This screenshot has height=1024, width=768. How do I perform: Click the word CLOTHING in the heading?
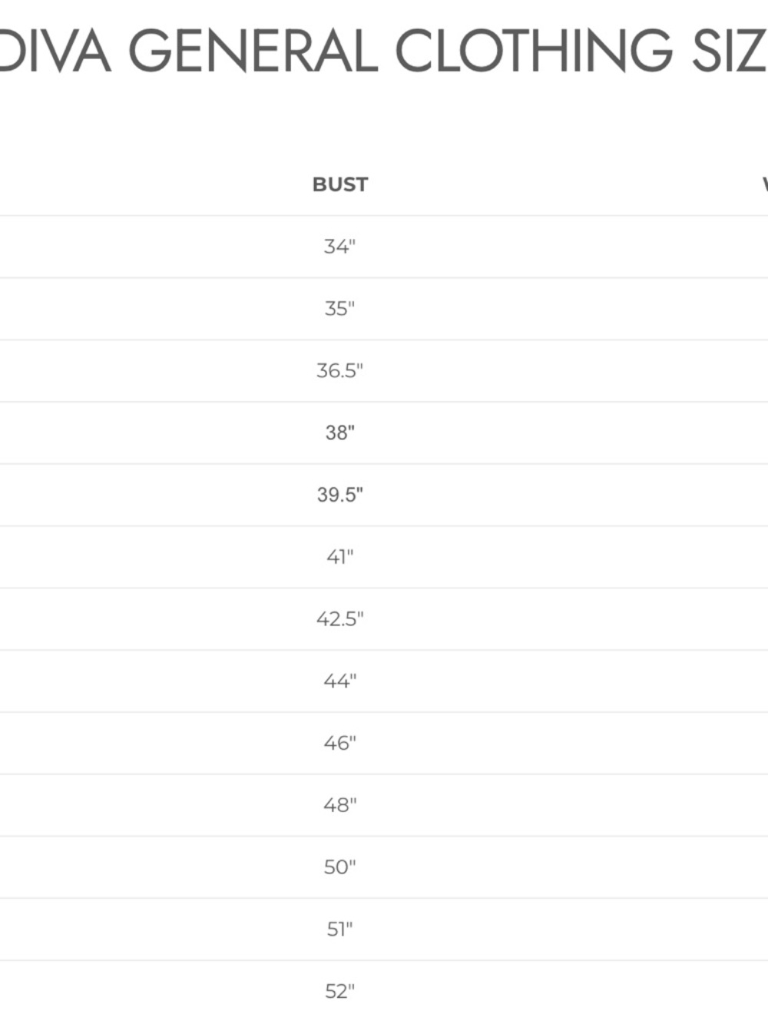coord(534,51)
